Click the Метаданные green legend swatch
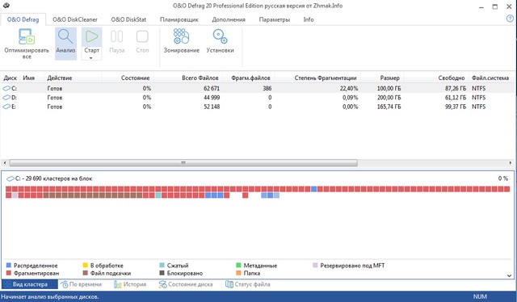This screenshot has height=302, width=517. 238,265
